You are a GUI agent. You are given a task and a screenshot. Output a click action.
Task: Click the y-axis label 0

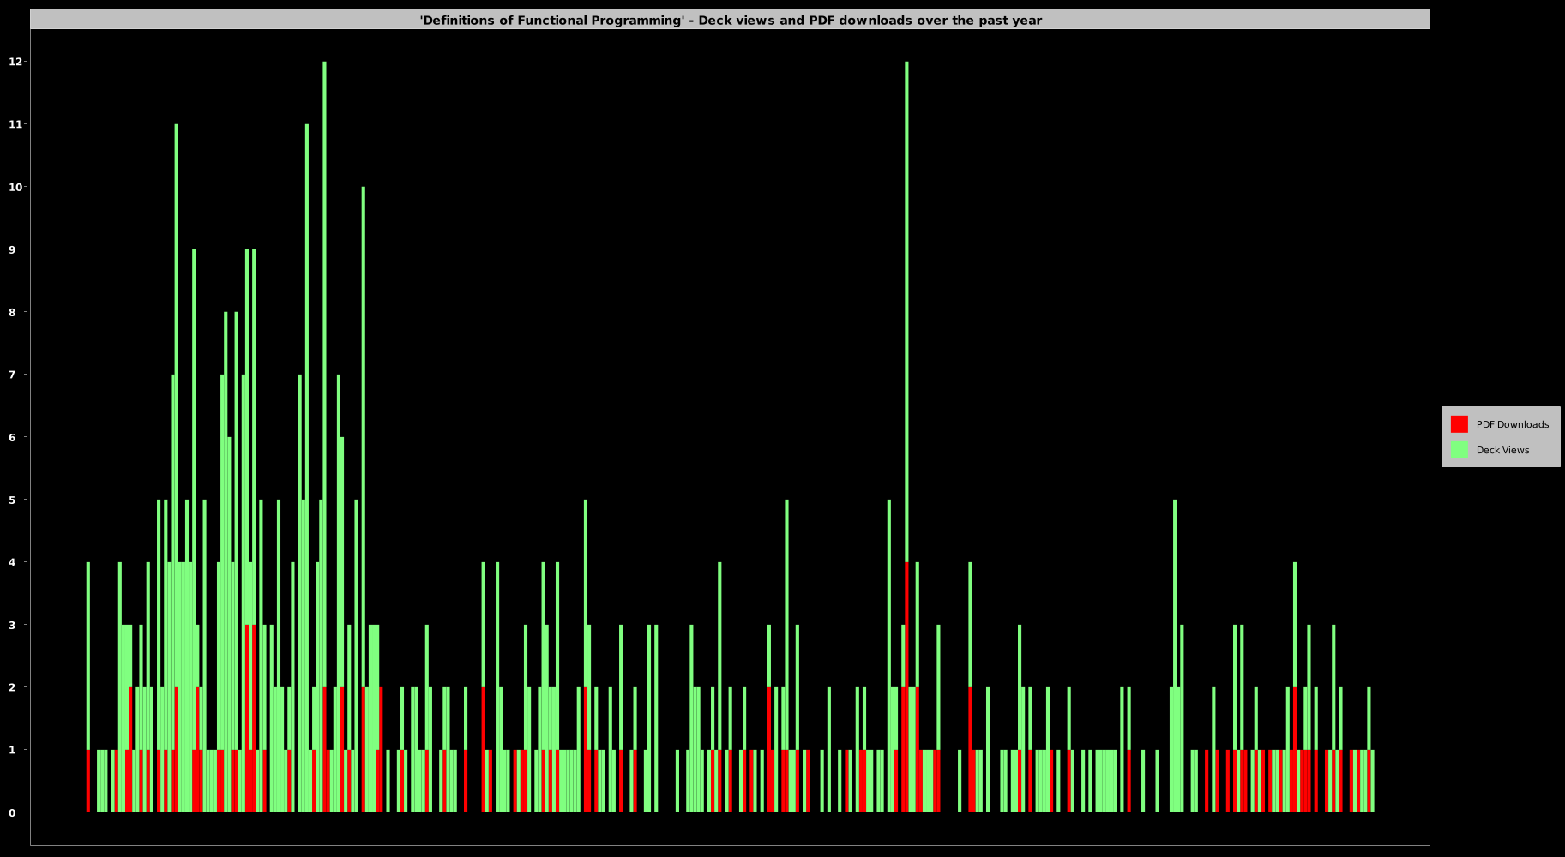point(12,812)
